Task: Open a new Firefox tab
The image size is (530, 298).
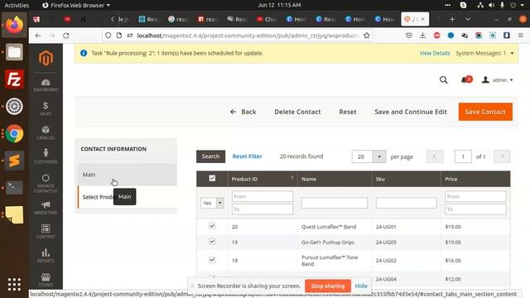Action: tap(452, 19)
